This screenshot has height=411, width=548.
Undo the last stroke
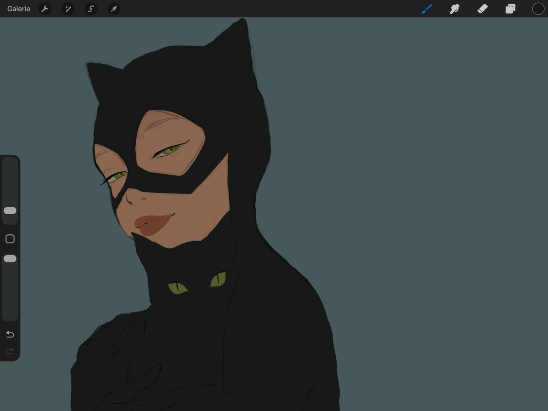click(x=10, y=334)
